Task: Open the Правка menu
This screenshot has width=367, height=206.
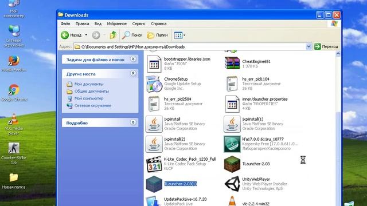Action: (x=82, y=23)
